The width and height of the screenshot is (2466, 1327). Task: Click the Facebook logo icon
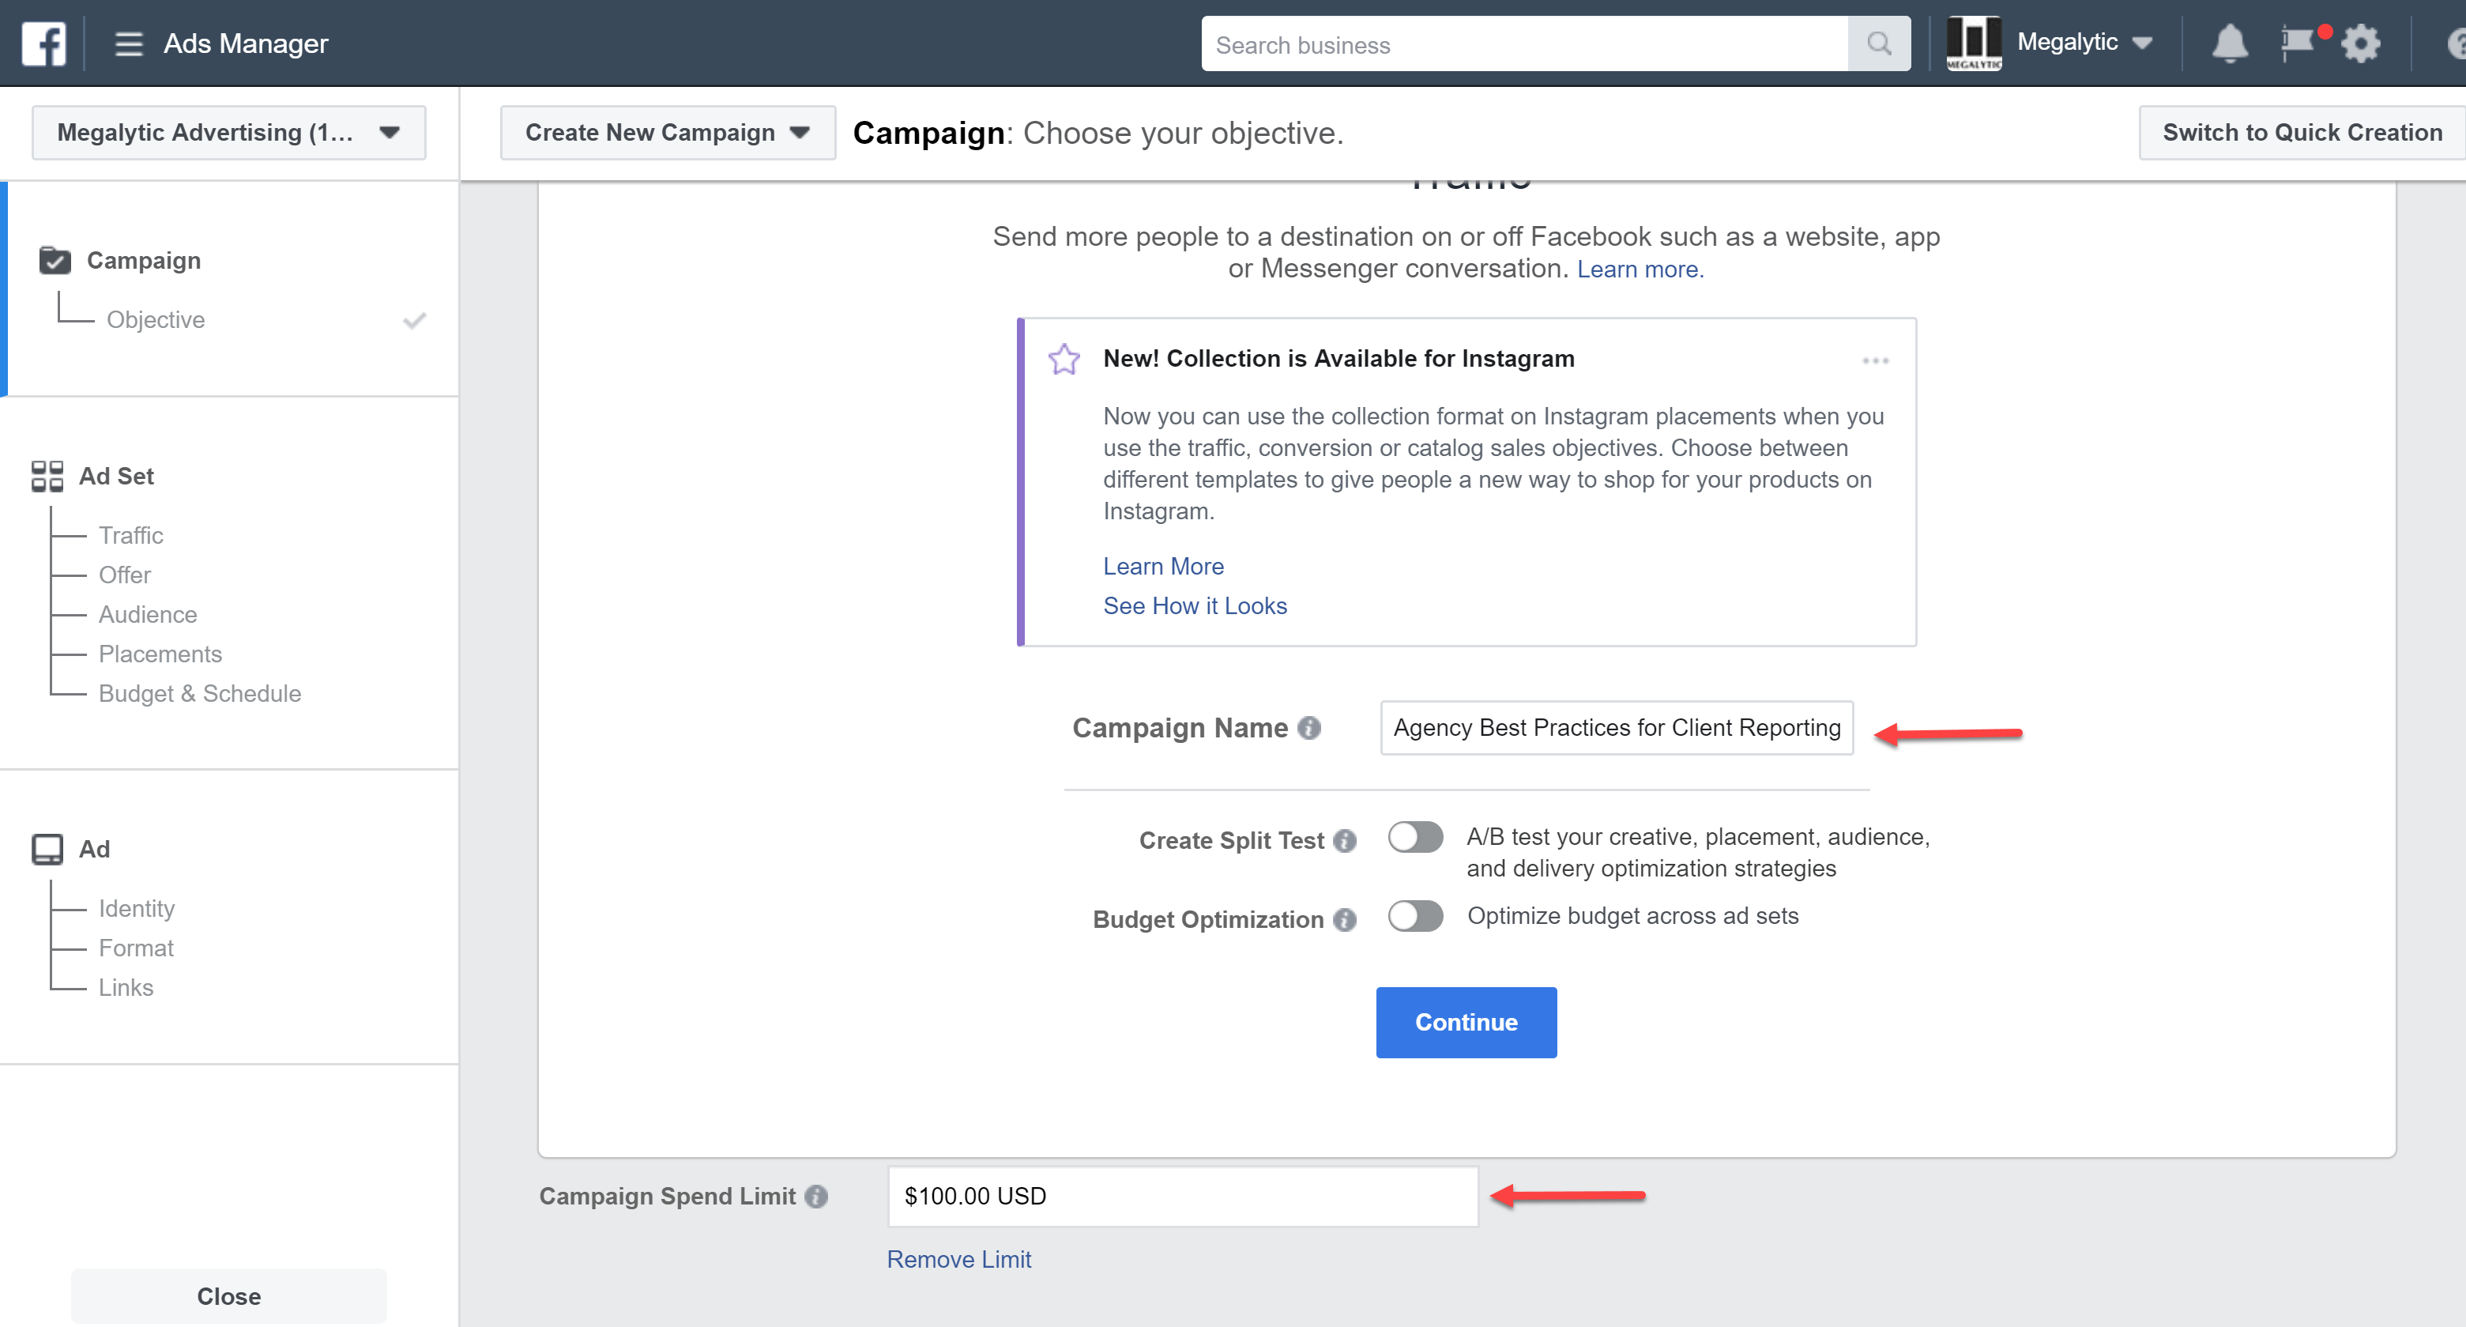(44, 43)
